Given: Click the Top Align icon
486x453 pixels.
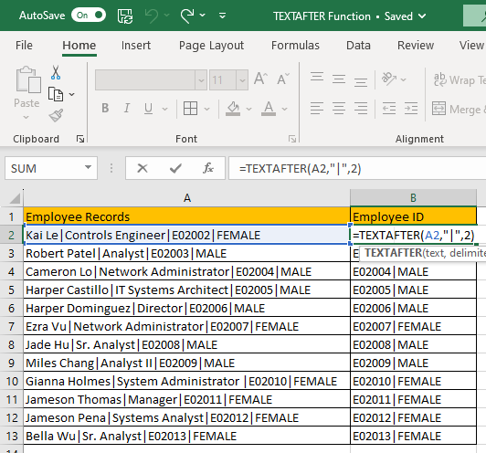Looking at the screenshot, I should [x=317, y=77].
